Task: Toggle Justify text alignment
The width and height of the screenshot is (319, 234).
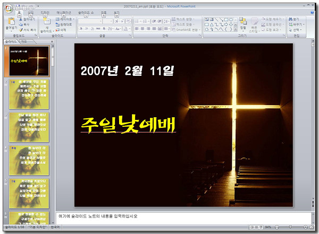Action: coord(154,29)
